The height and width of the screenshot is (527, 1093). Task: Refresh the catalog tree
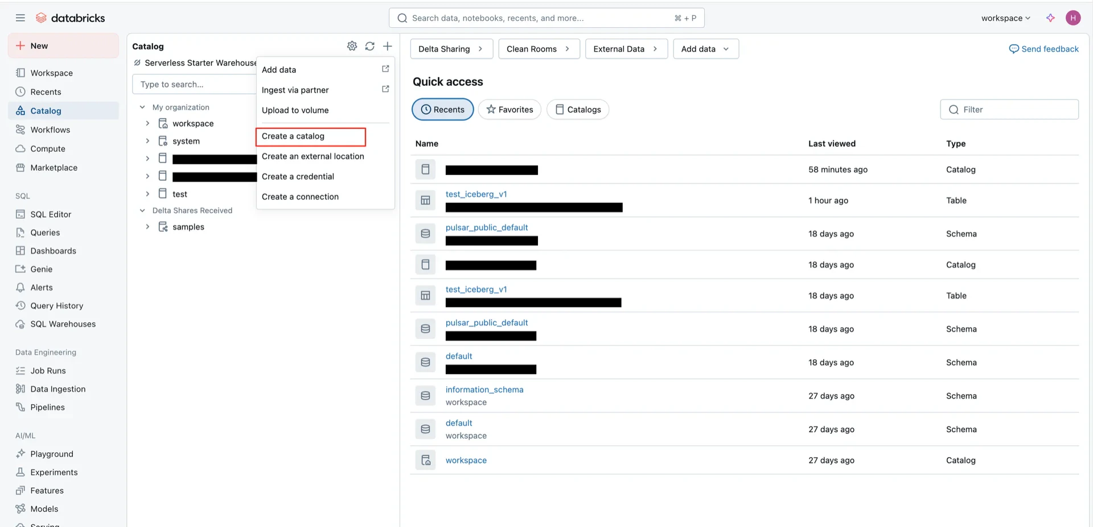pyautogui.click(x=370, y=46)
